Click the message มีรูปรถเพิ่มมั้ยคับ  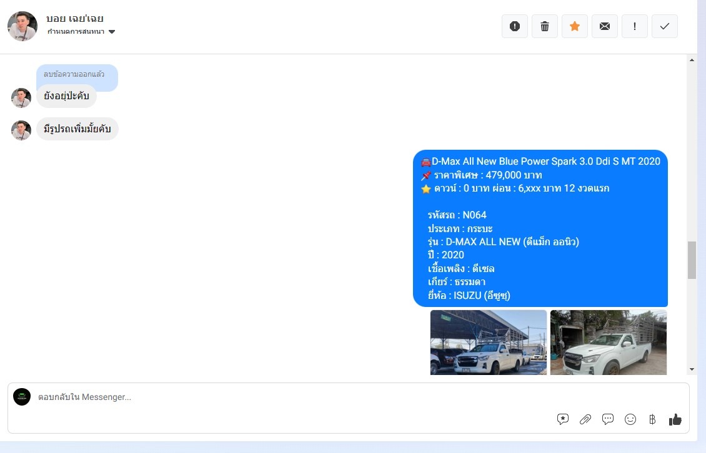[x=77, y=129]
